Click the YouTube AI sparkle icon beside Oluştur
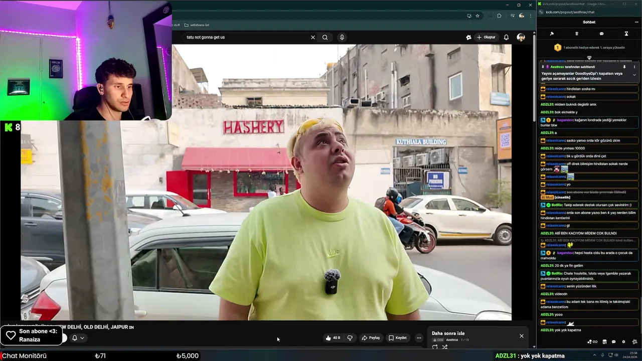Image resolution: width=642 pixels, height=361 pixels. (x=468, y=37)
